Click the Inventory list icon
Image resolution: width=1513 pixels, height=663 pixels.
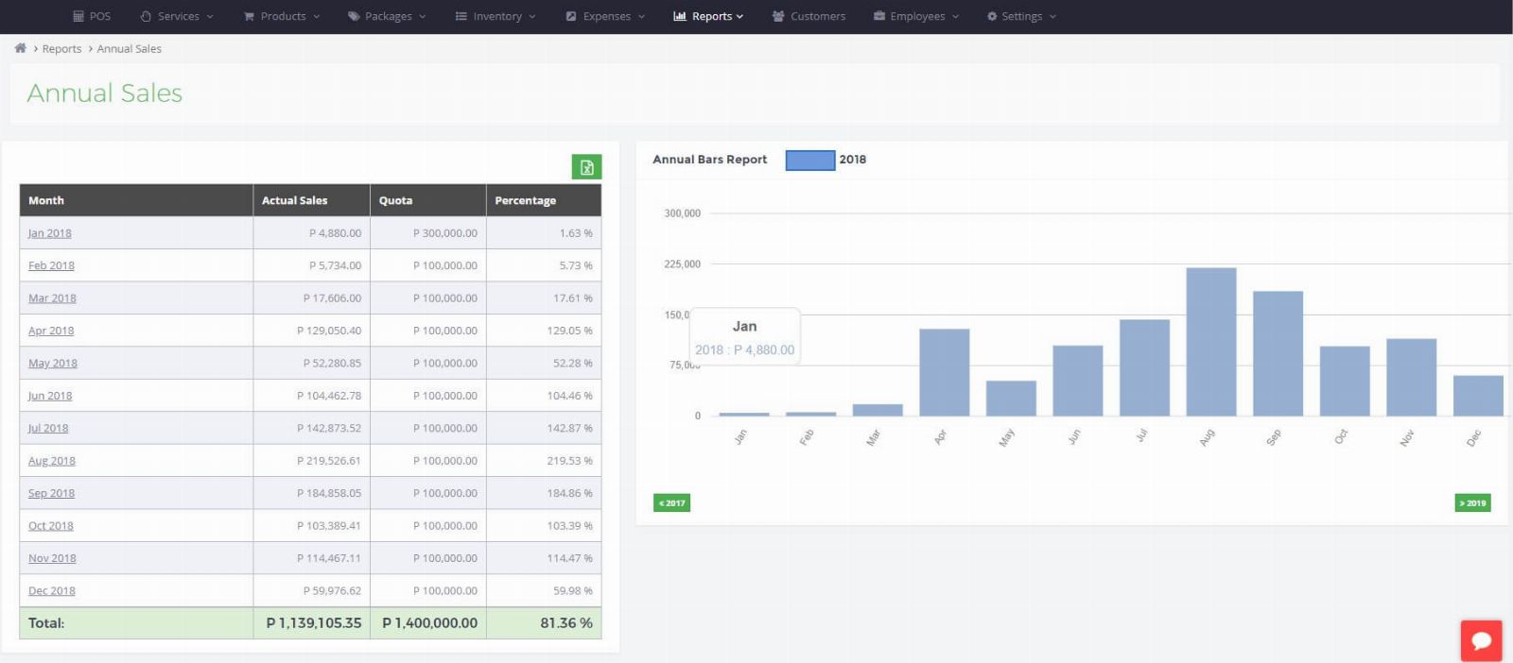click(x=461, y=16)
